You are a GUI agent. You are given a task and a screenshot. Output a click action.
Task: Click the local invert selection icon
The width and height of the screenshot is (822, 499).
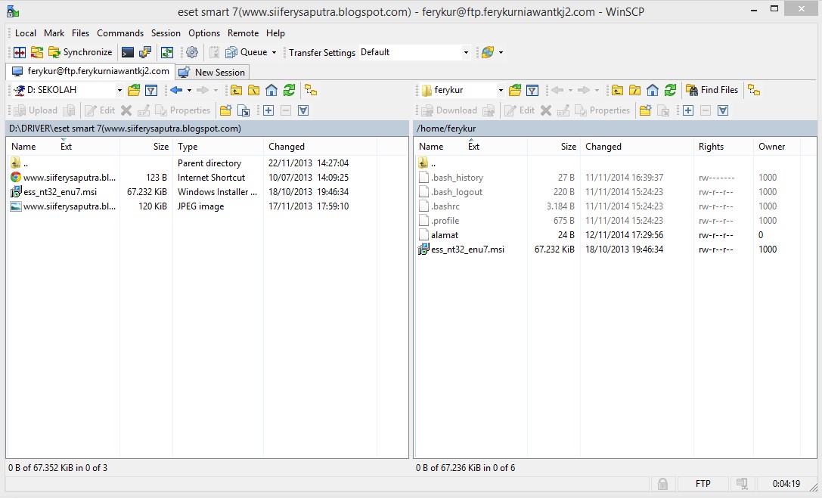tap(303, 110)
